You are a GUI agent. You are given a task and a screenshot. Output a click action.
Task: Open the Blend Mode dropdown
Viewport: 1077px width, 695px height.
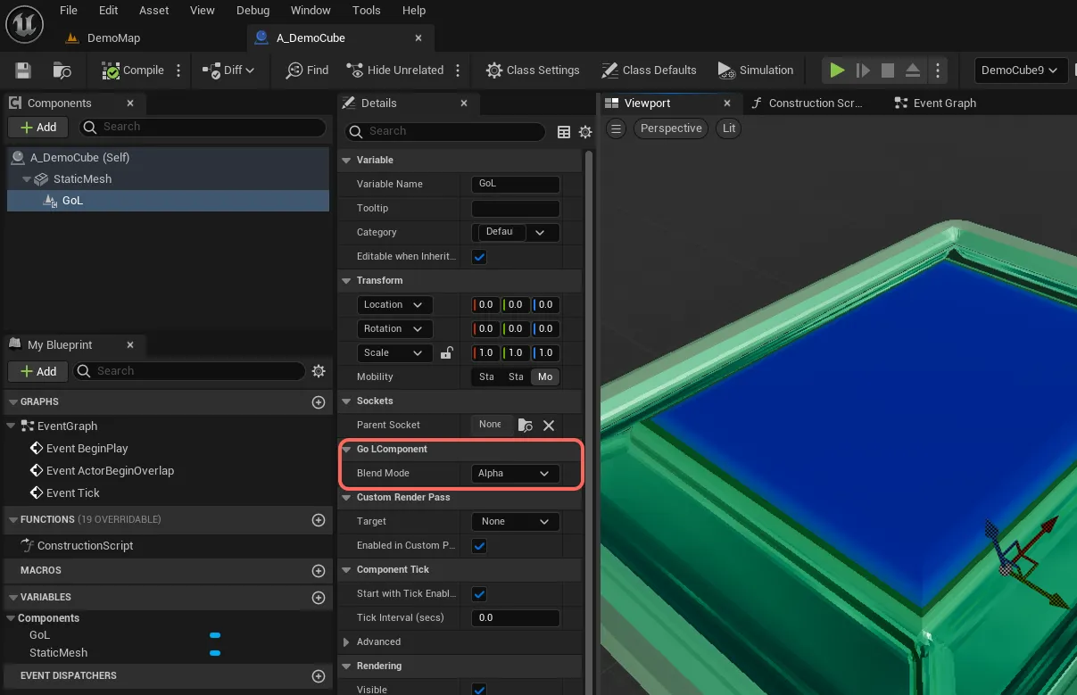515,473
